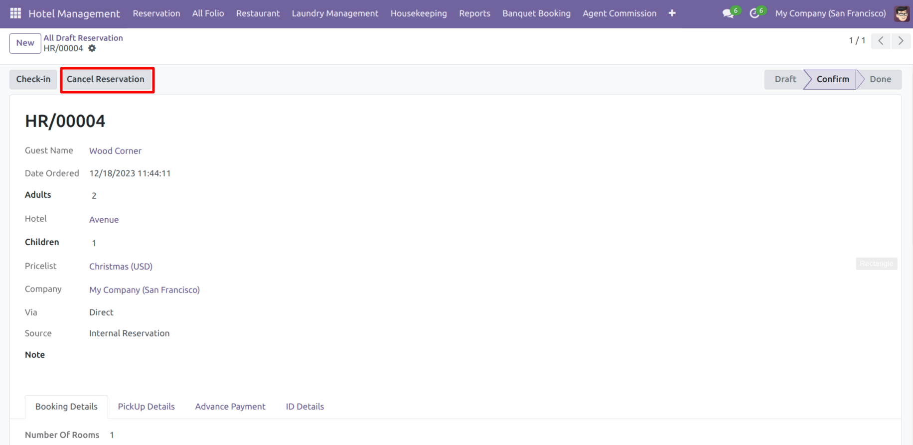913x445 pixels.
Task: Go to previous record arrow
Action: [x=881, y=41]
